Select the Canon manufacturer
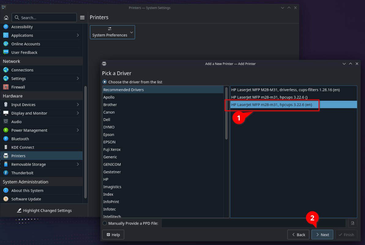365x245 pixels. click(163, 112)
